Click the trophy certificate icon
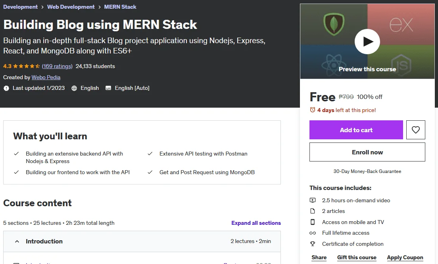The image size is (438, 264). (313, 244)
